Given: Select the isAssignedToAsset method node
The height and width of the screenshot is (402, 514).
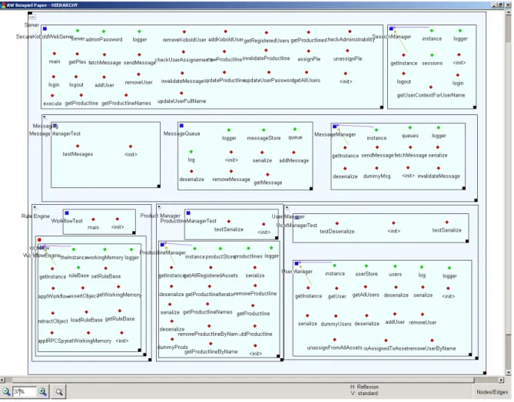Looking at the screenshot, I should coord(386,341).
